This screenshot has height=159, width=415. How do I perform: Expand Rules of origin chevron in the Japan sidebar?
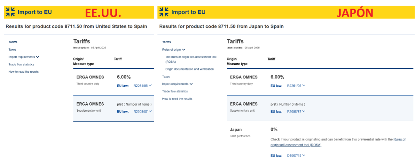(184, 50)
